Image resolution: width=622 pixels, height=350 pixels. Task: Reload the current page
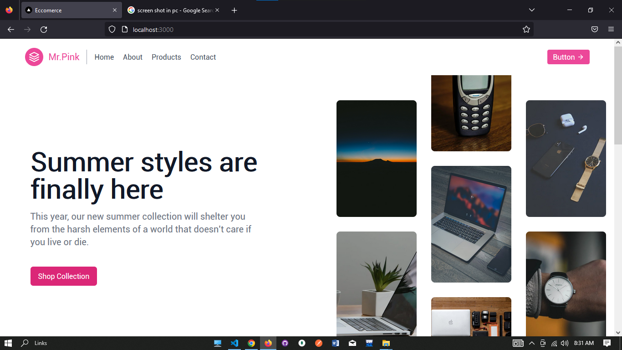pyautogui.click(x=44, y=29)
